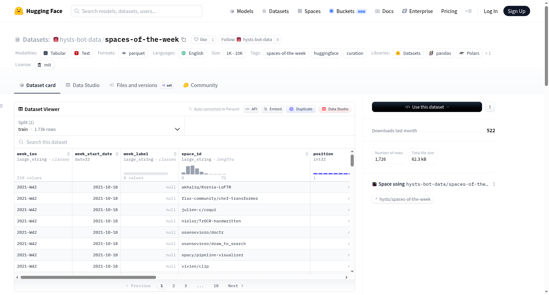Screen dimensions: 549x295
Task: Open Enterprise in top navigation
Action: point(417,11)
